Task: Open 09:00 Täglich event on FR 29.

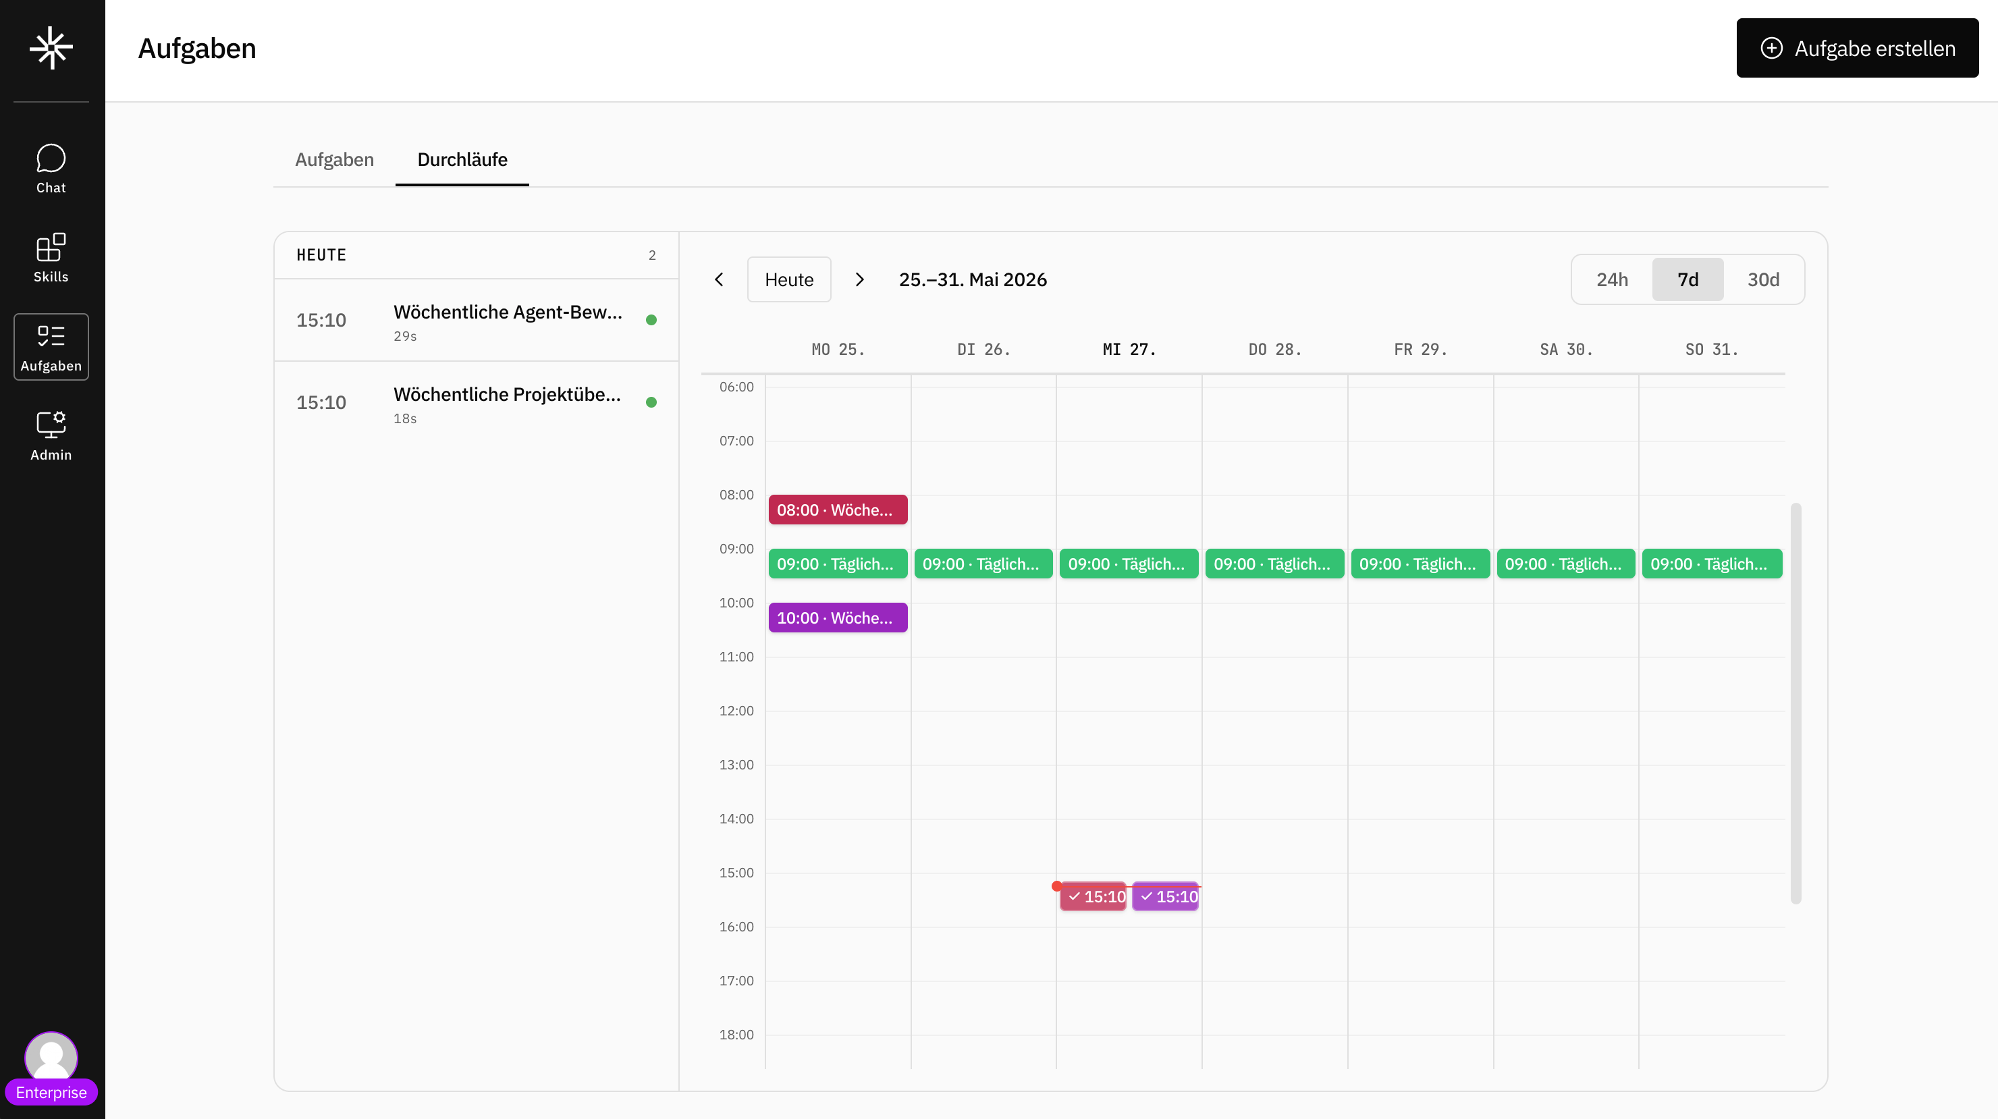Action: pyautogui.click(x=1420, y=564)
